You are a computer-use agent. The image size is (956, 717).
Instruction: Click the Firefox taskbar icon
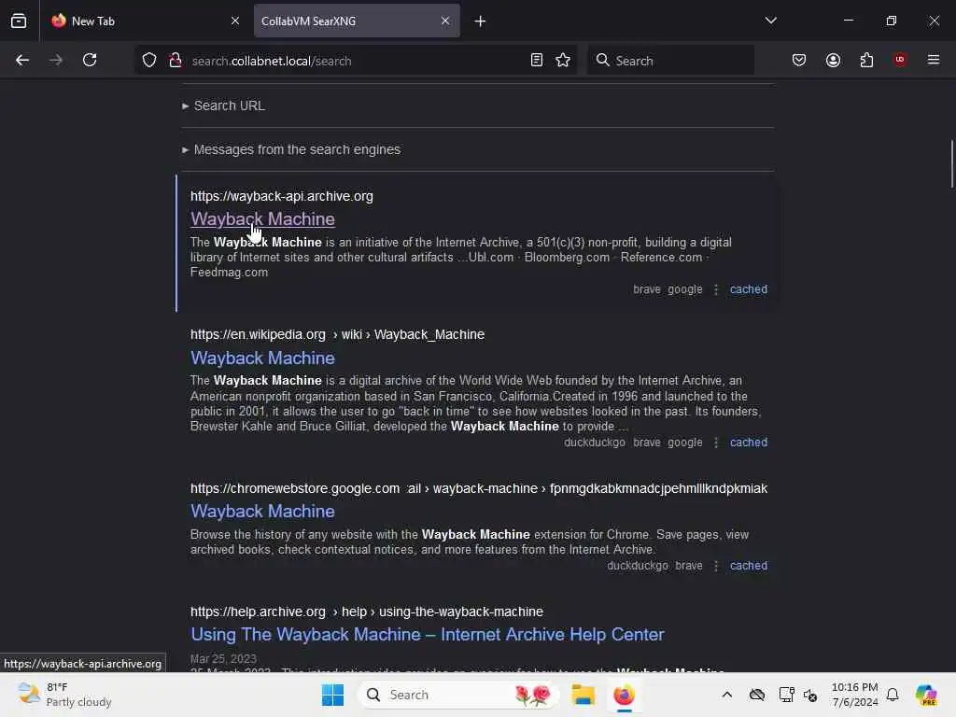(x=624, y=695)
